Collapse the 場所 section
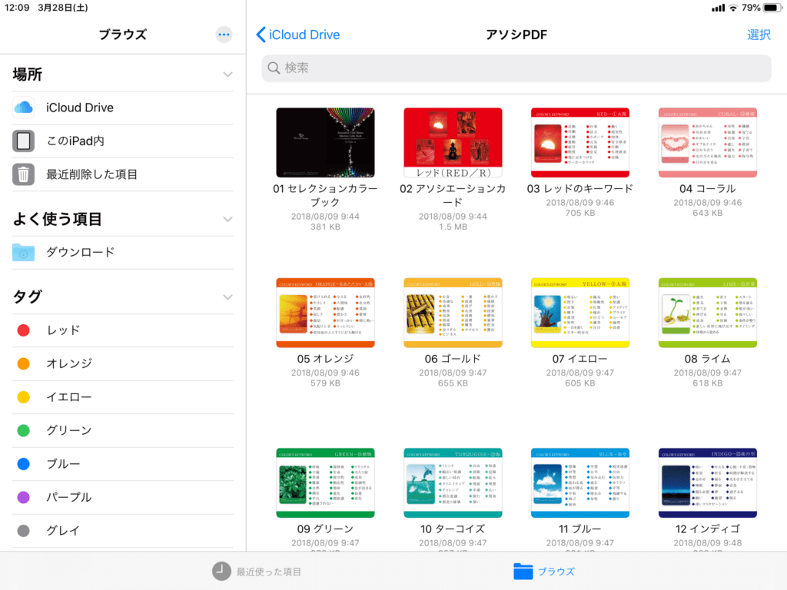This screenshot has width=787, height=590. [227, 75]
